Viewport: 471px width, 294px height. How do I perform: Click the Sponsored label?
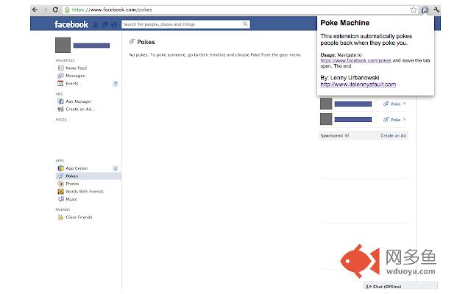[x=332, y=135]
